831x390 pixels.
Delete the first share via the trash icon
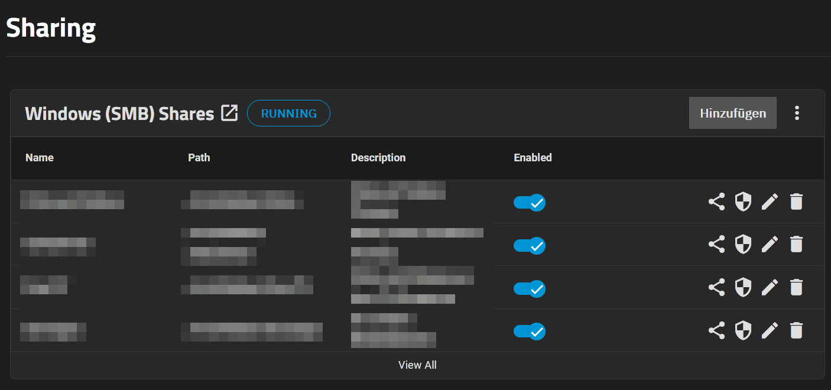(x=796, y=202)
